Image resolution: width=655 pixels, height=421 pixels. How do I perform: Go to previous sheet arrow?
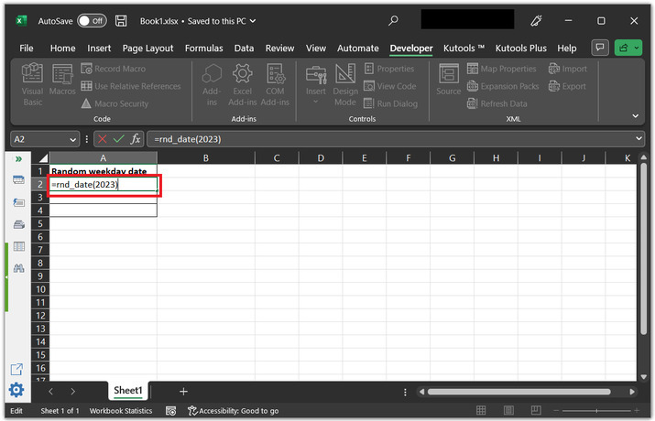[50, 392]
